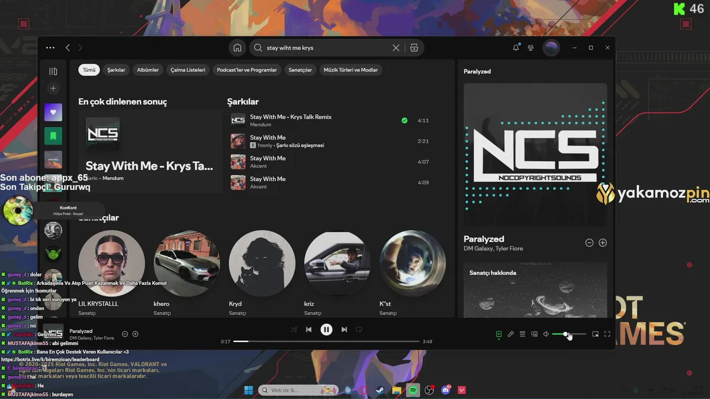Screen dimensions: 710x399
Task: Toggle shuffle in player bar
Action: pyautogui.click(x=293, y=330)
